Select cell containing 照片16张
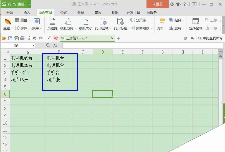 28,80
